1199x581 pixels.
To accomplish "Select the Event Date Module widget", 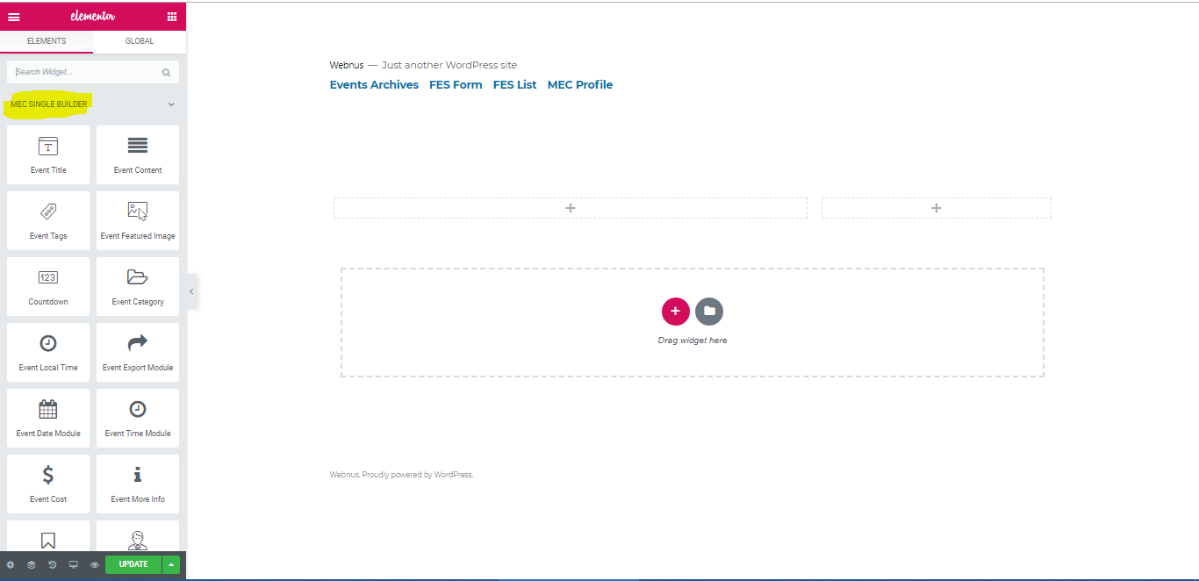I will (48, 419).
